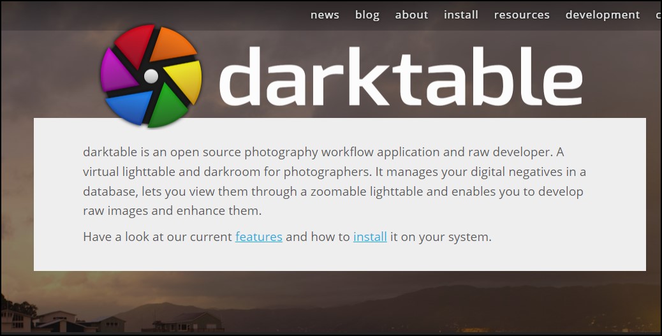Open the news menu item
The height and width of the screenshot is (336, 662).
325,15
